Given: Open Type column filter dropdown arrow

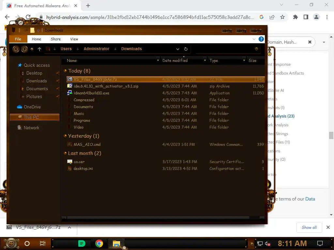Looking at the screenshot, I should pos(244,60).
